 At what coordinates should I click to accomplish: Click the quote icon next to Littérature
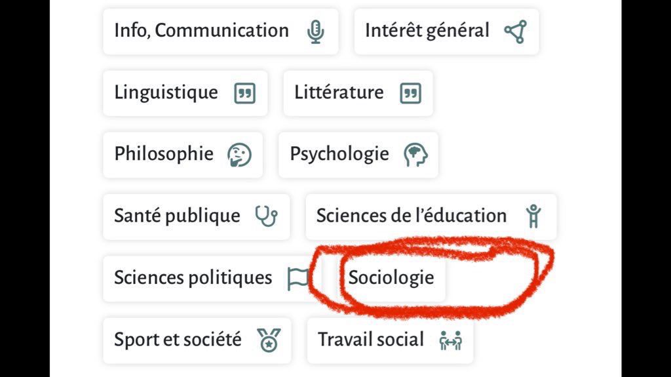410,93
